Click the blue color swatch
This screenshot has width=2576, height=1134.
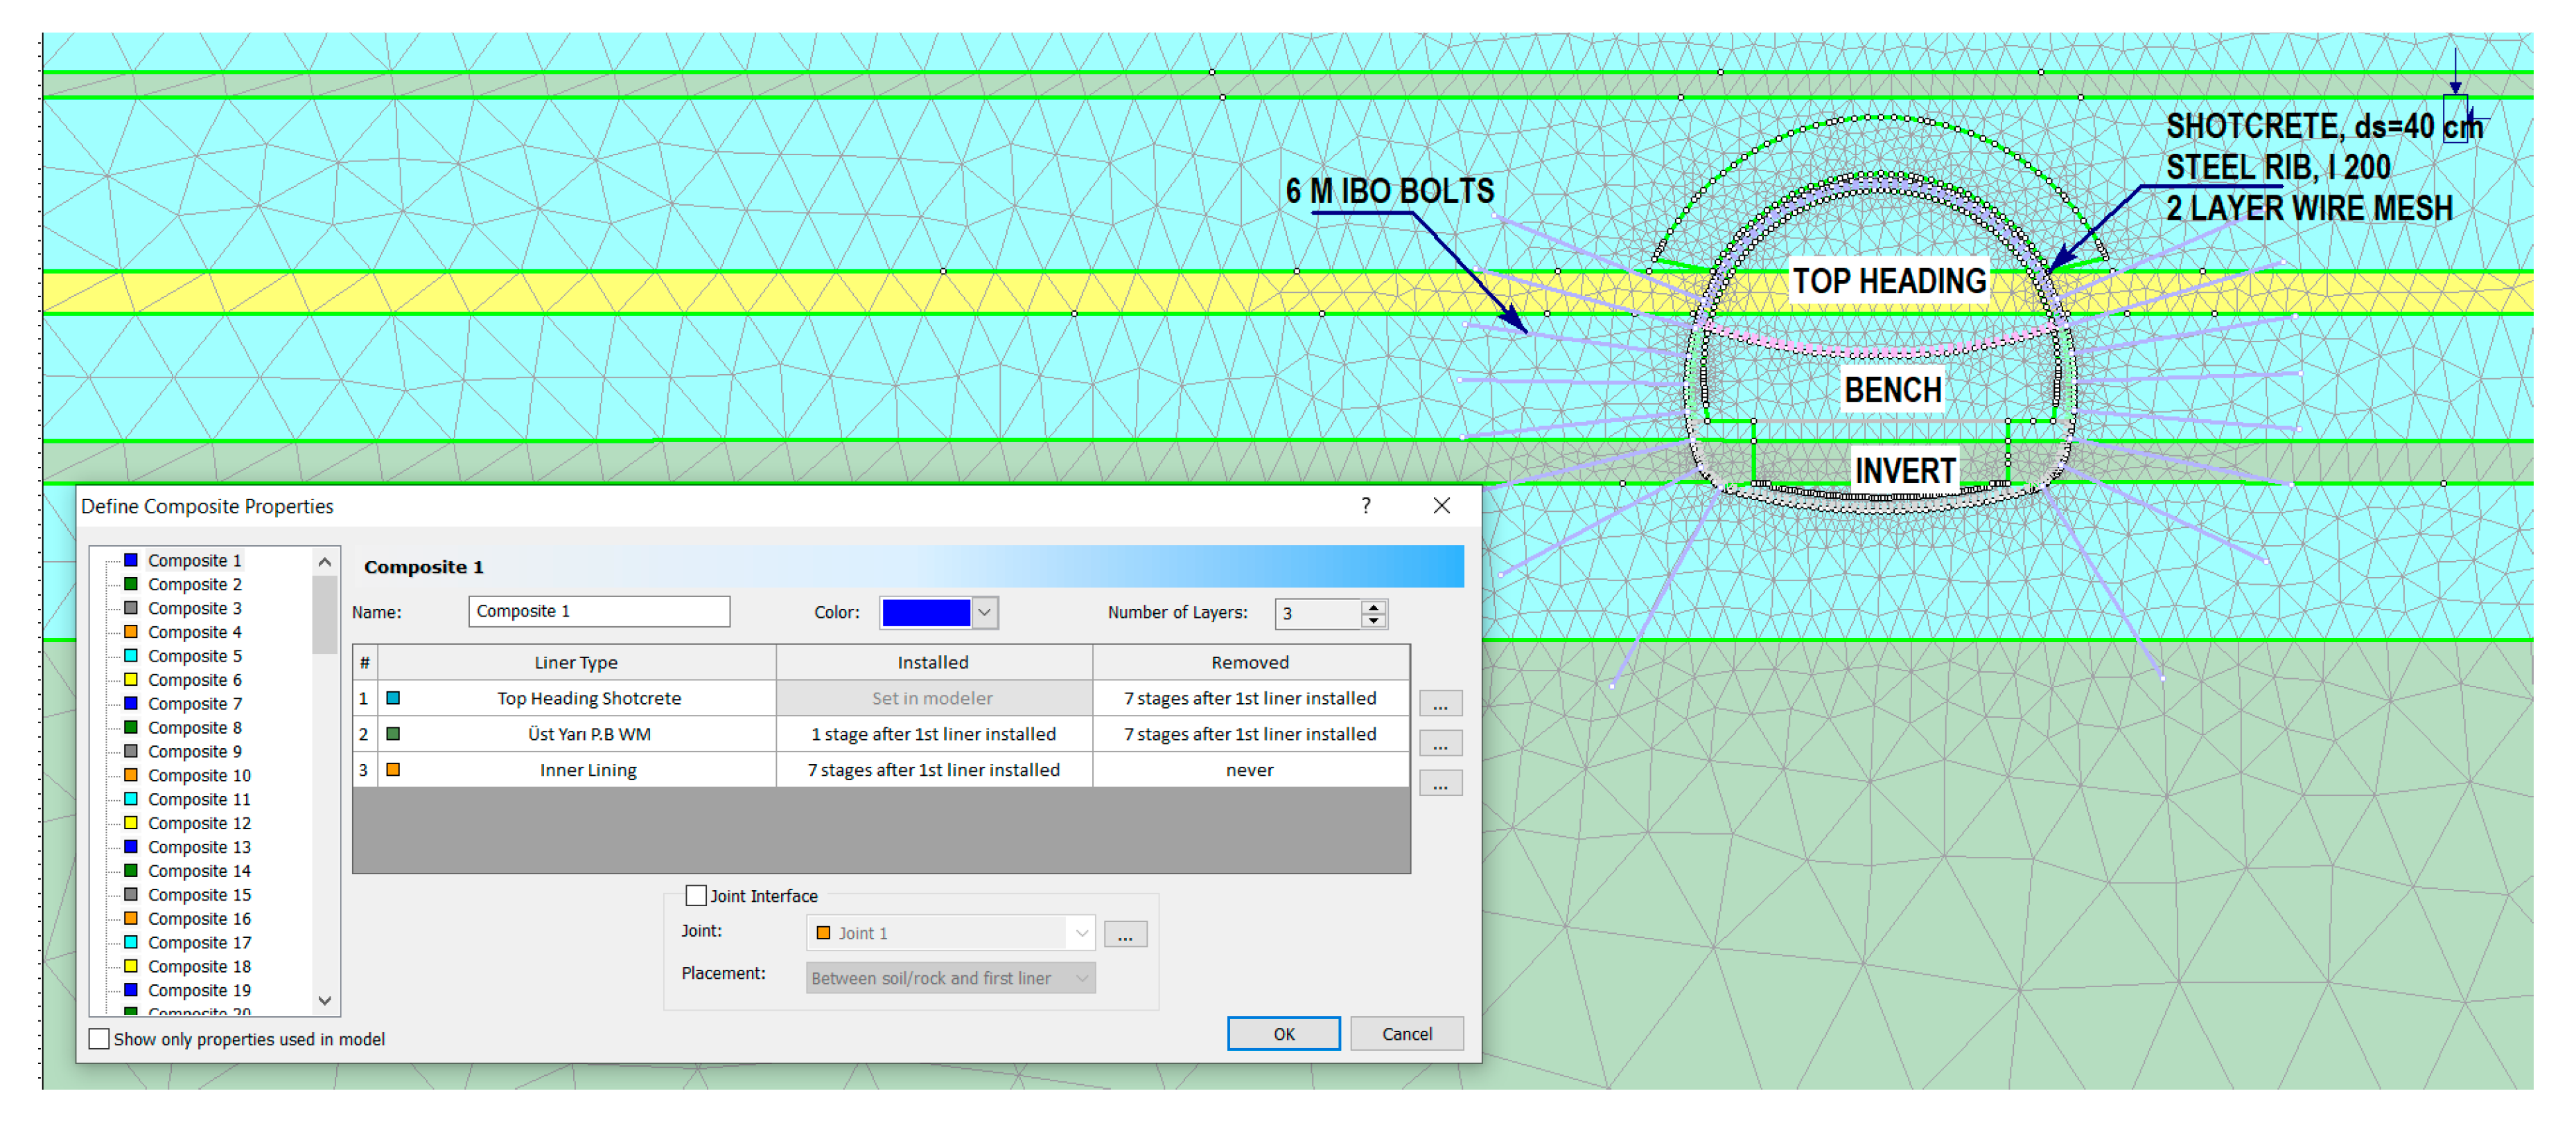pyautogui.click(x=925, y=612)
